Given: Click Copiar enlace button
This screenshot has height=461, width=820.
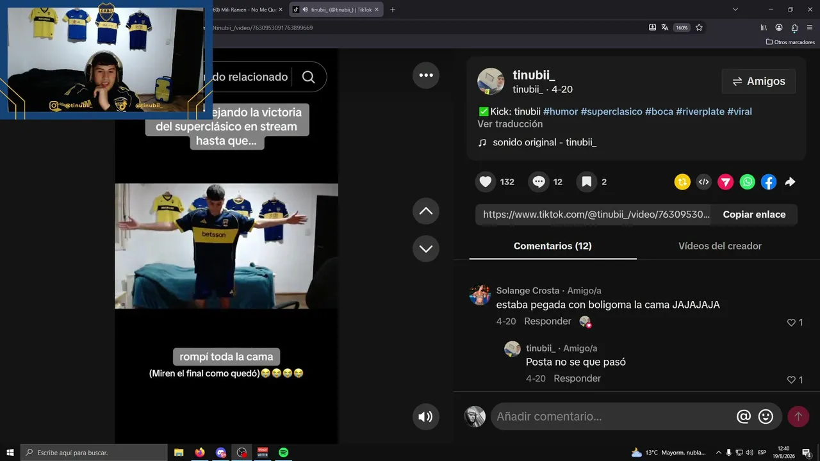Looking at the screenshot, I should [754, 214].
